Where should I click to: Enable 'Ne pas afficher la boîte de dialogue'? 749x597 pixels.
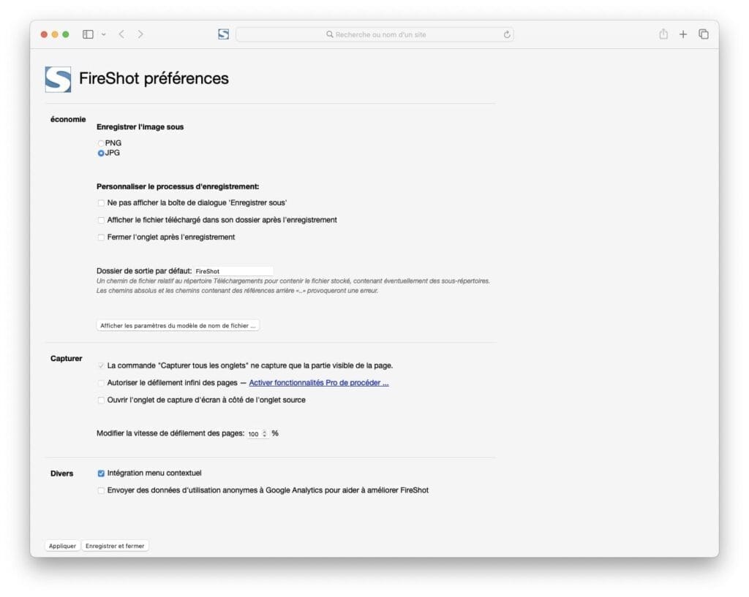tap(101, 202)
